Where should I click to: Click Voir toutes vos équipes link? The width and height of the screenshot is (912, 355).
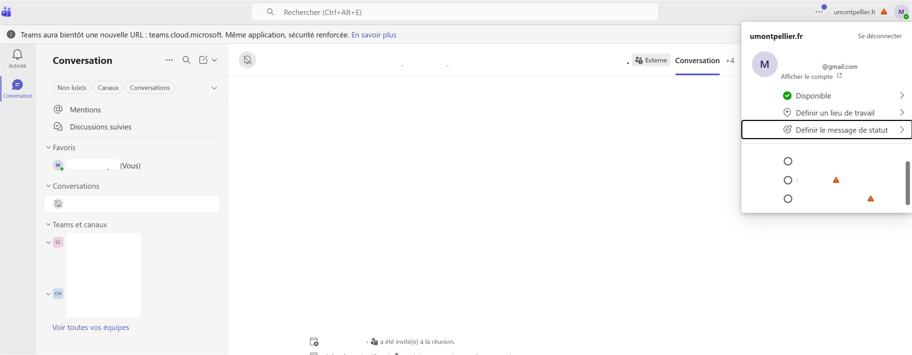tap(91, 327)
